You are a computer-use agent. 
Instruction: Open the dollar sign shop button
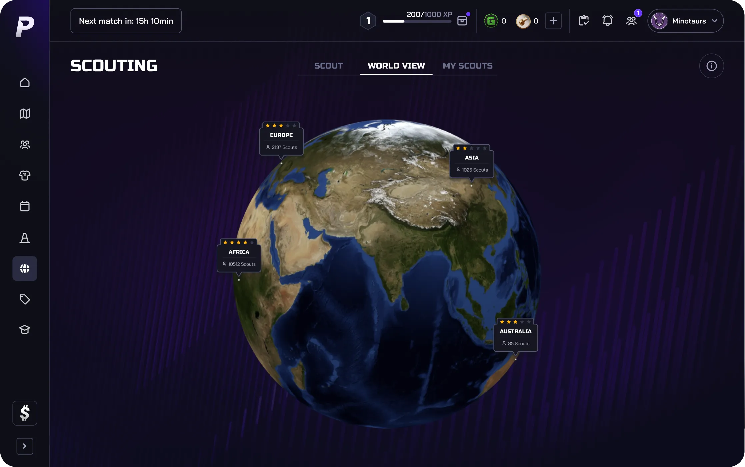(25, 413)
